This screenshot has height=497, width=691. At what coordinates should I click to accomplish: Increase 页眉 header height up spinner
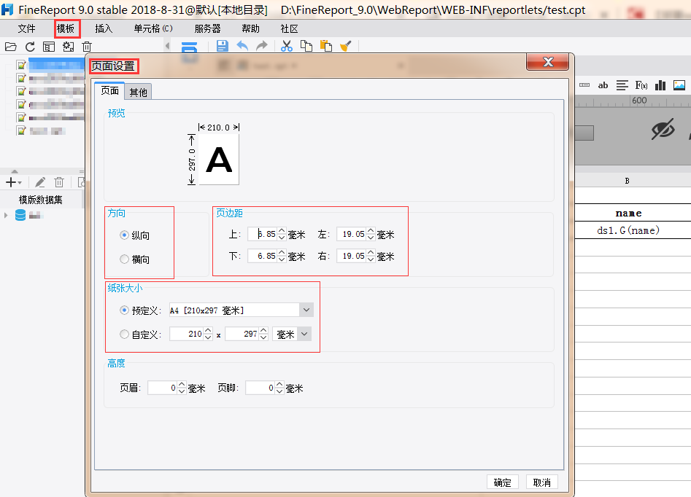pos(182,385)
